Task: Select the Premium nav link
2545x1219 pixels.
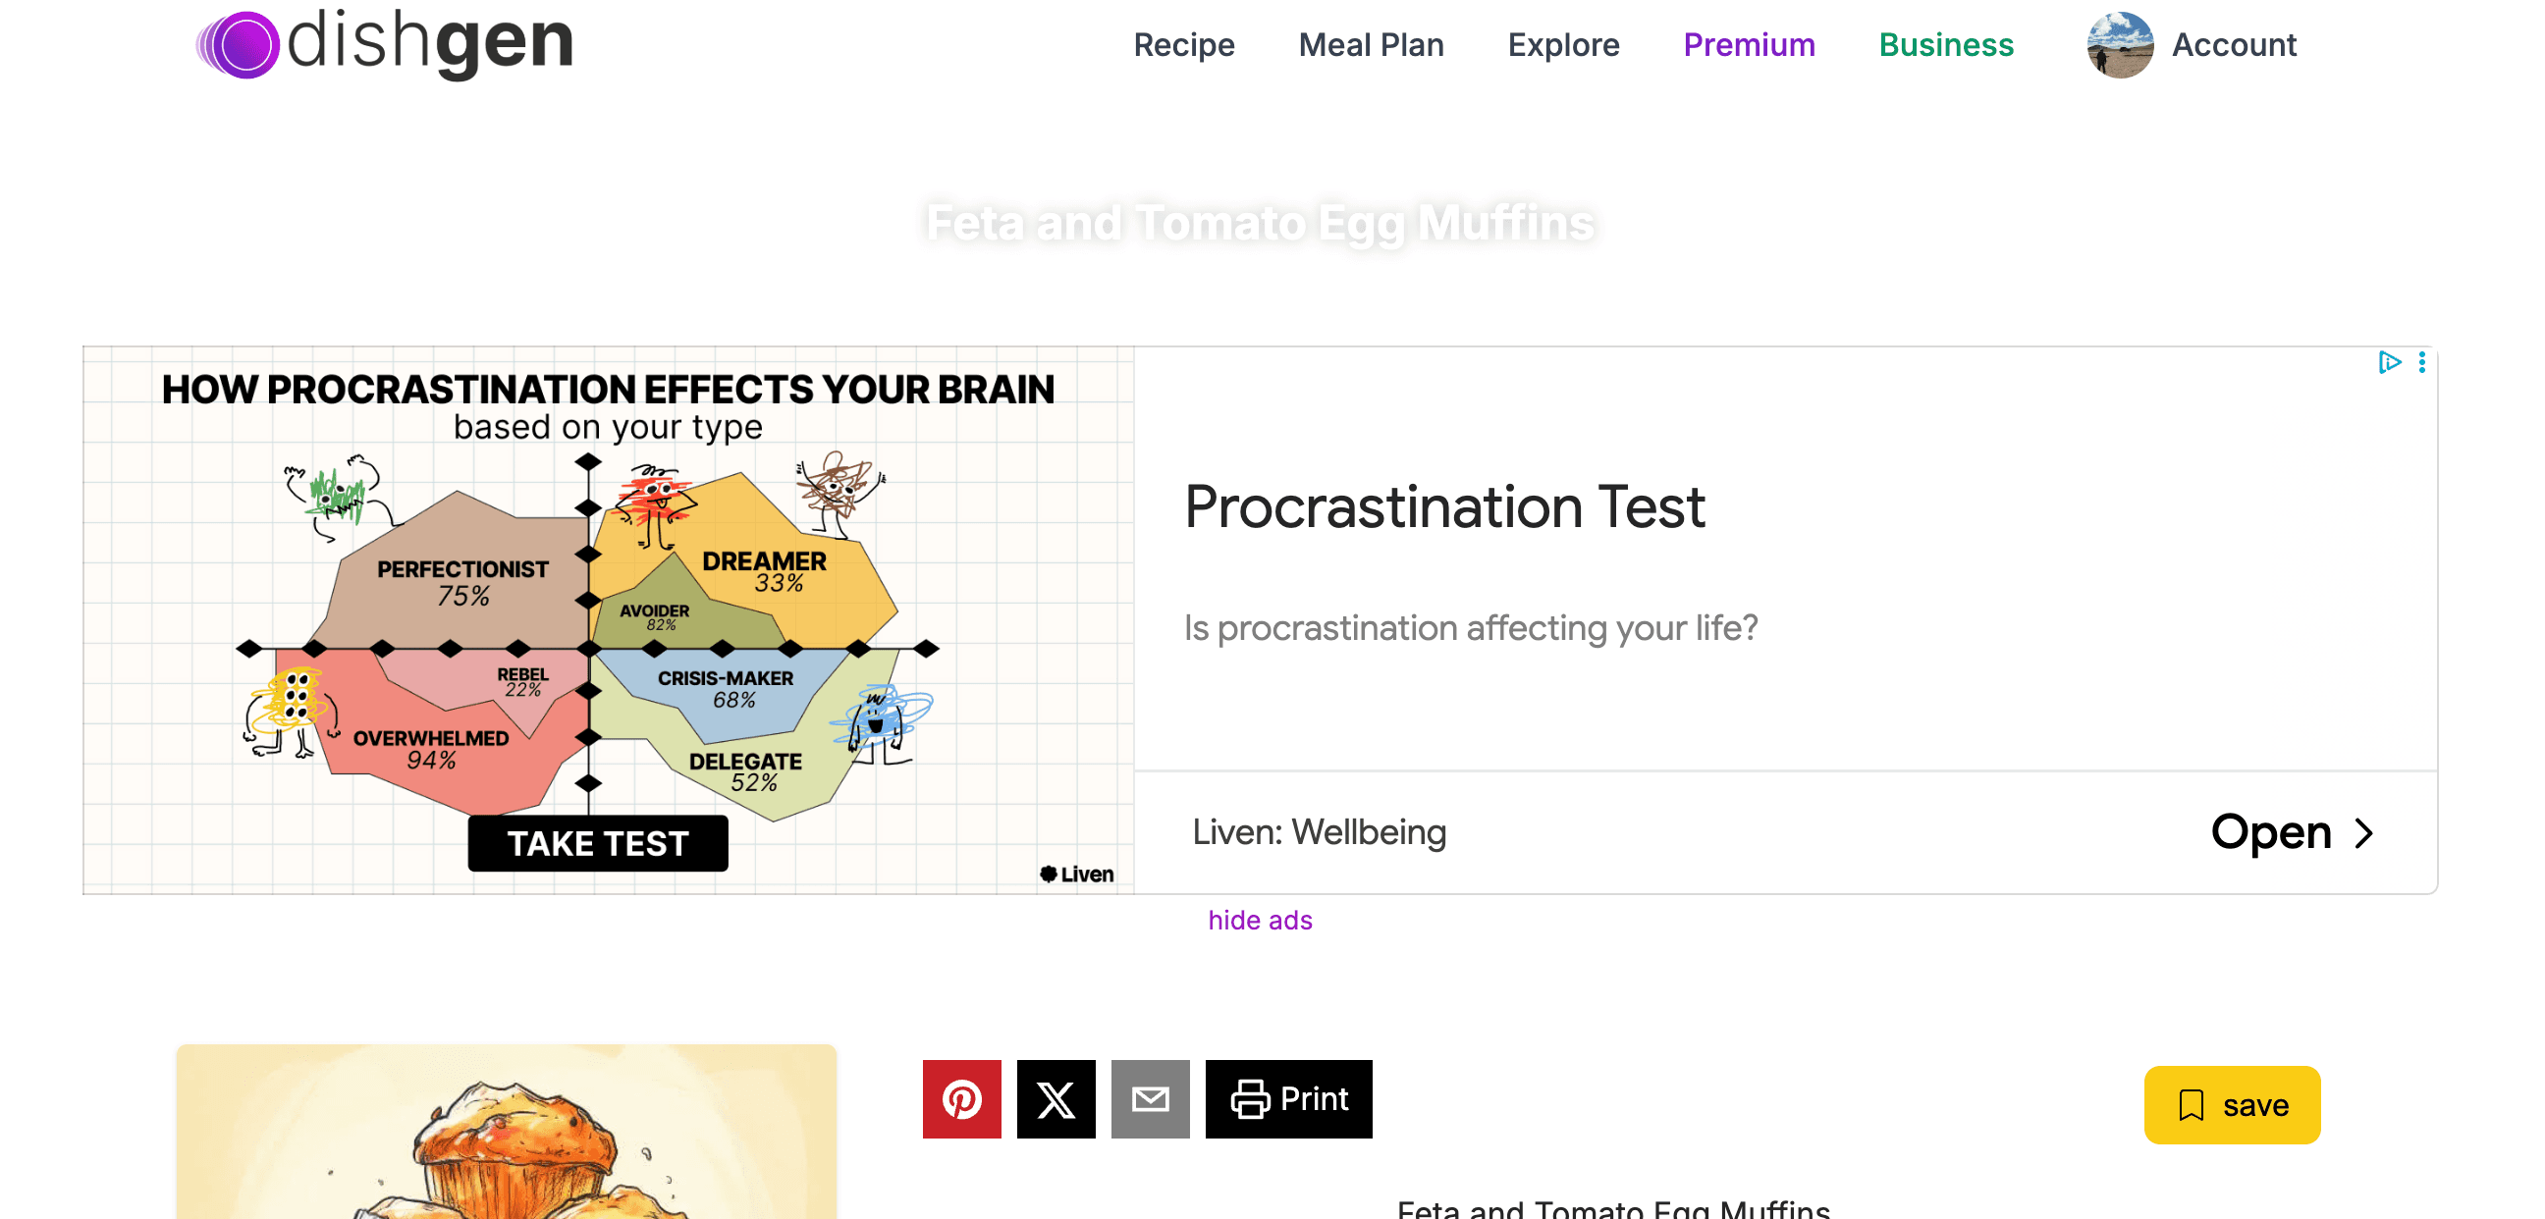Action: pyautogui.click(x=1749, y=44)
